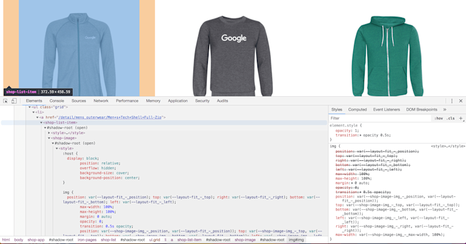Collapse the shop-list-item node
The image size is (466, 244).
(41, 123)
